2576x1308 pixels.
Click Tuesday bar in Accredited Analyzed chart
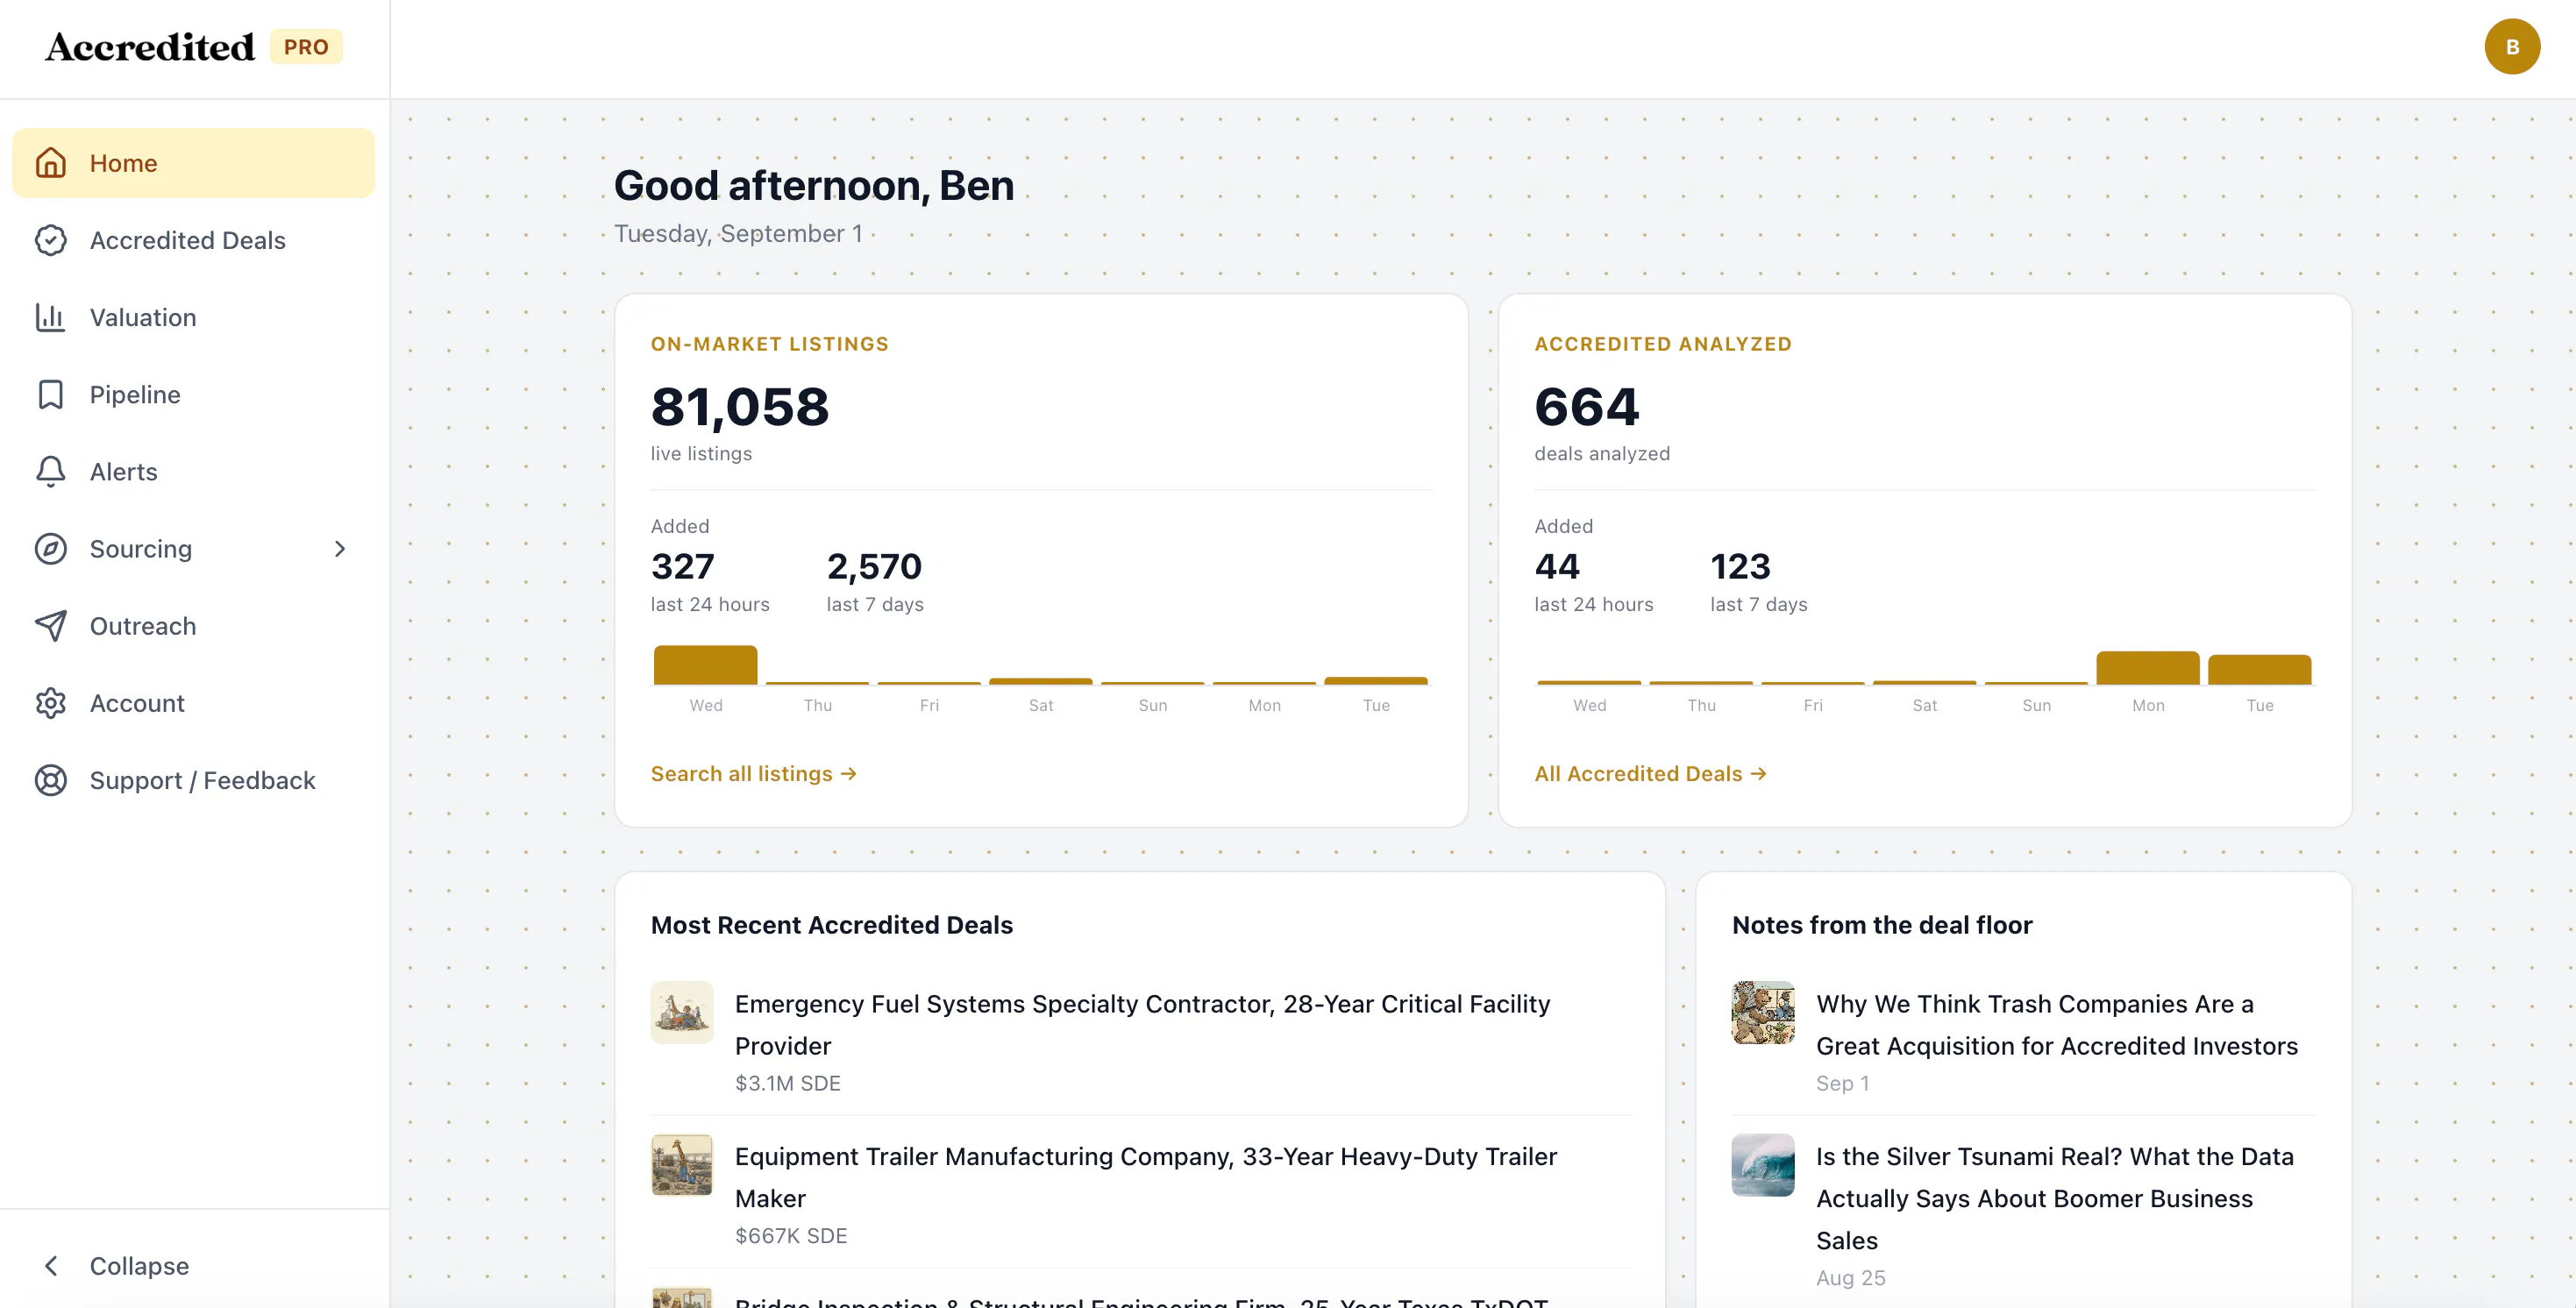[x=2259, y=669]
